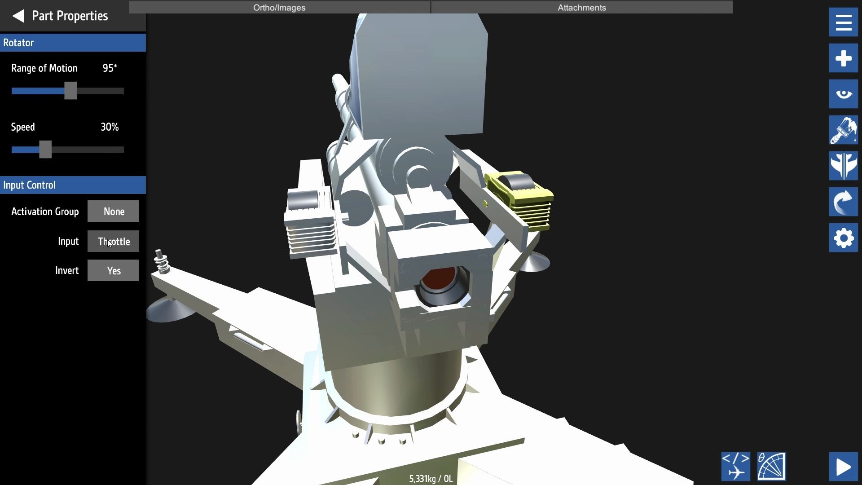This screenshot has height=485, width=862.
Task: Switch to the Ortho/Images tab
Action: coord(279,8)
